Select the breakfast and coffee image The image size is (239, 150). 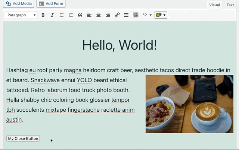click(x=189, y=104)
